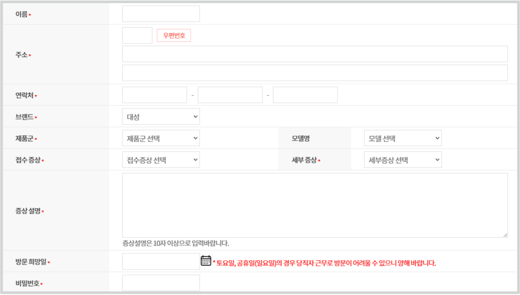Expand the 접수증상 선택 dropdown

coord(161,160)
